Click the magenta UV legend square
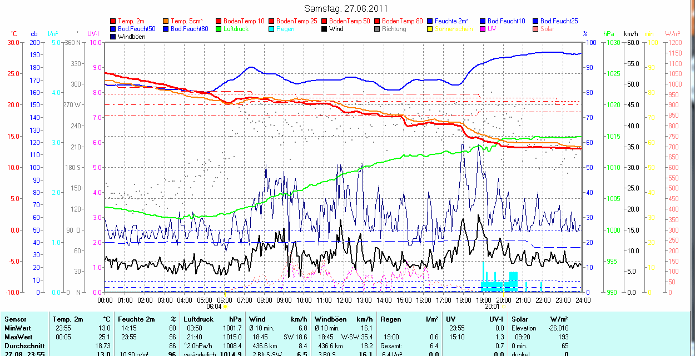This screenshot has width=695, height=356. click(483, 29)
